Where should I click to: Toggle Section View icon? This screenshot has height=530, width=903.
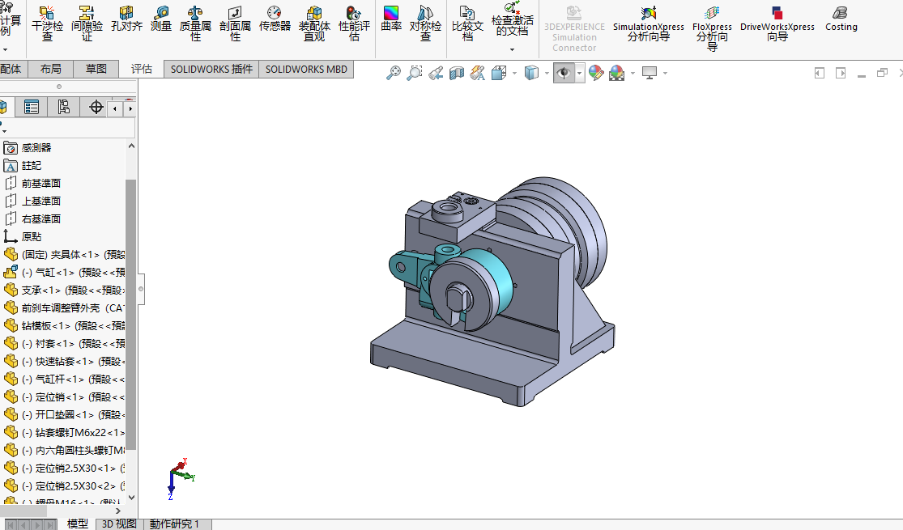[457, 73]
